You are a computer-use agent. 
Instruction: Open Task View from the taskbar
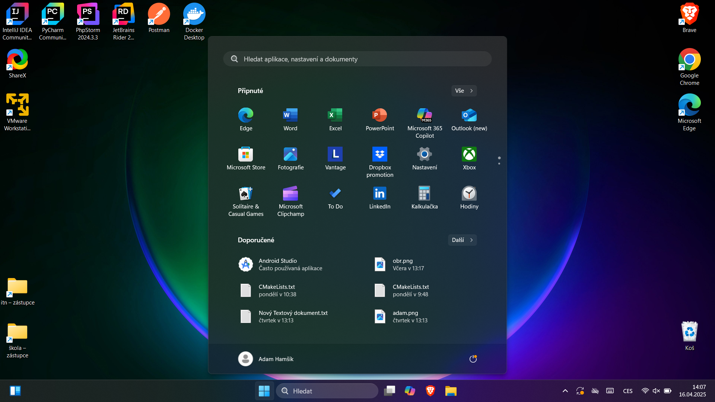point(390,391)
